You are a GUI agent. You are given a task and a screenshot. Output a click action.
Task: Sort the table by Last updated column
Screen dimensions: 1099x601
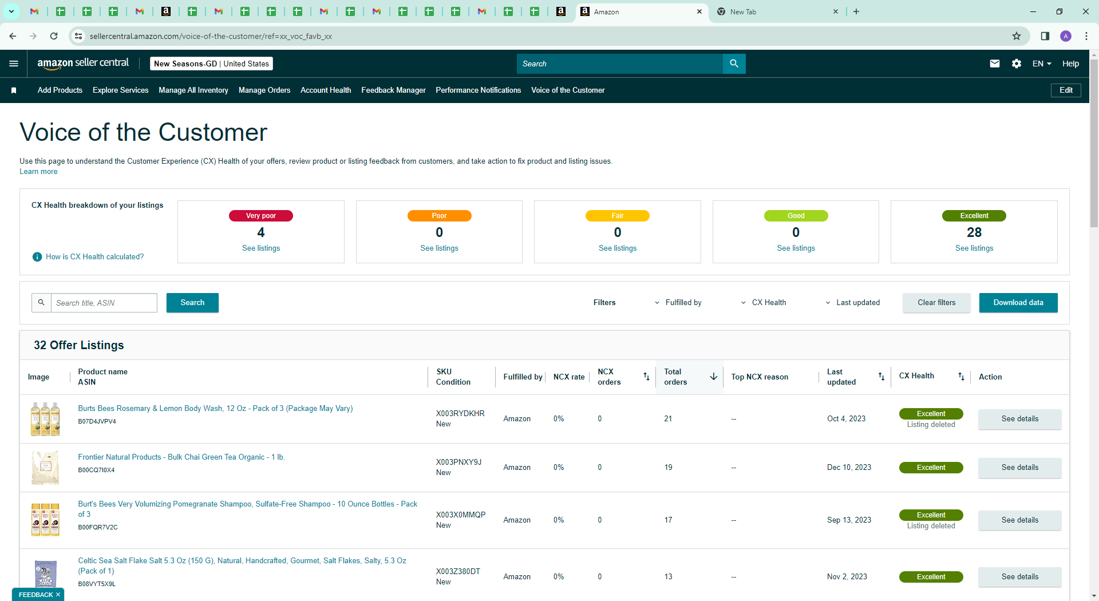point(881,377)
